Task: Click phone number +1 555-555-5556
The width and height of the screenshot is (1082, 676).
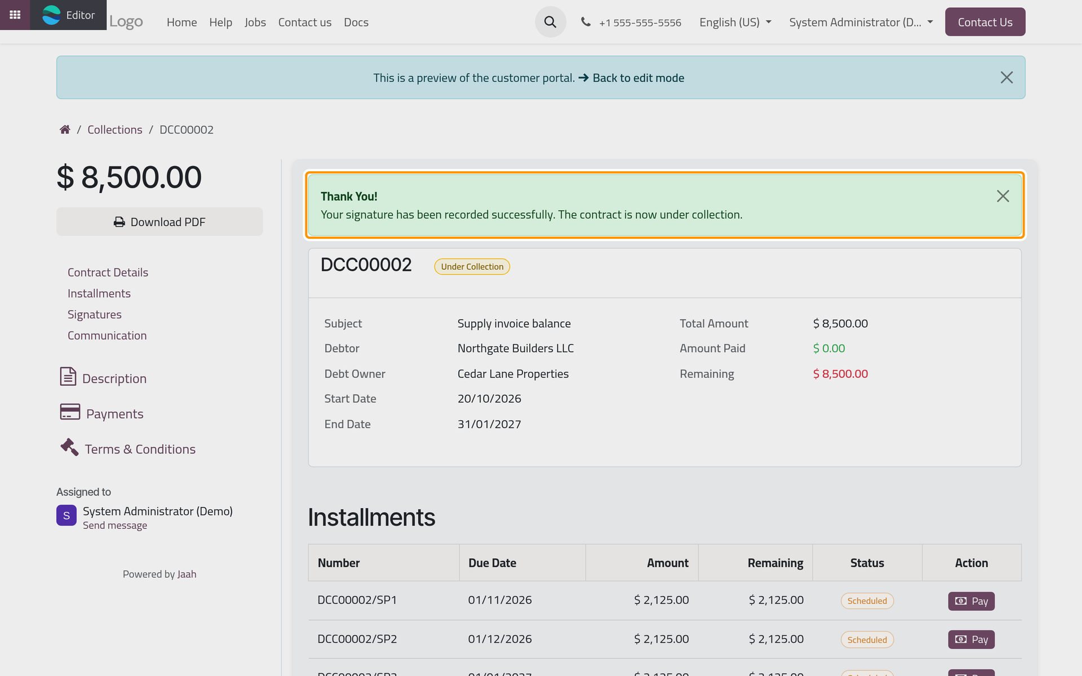Action: click(x=640, y=23)
